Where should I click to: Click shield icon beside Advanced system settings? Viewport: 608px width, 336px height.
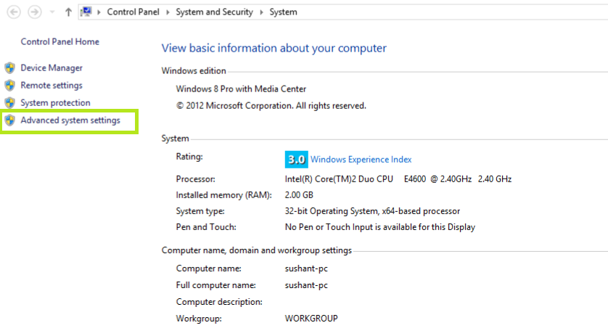(9, 120)
